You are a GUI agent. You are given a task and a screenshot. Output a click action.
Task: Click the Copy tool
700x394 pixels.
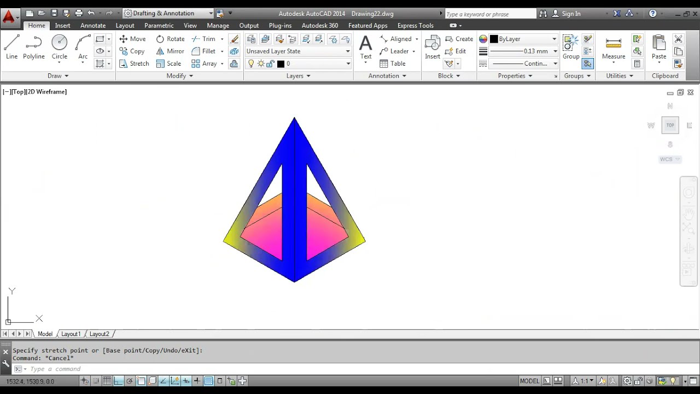(x=132, y=51)
